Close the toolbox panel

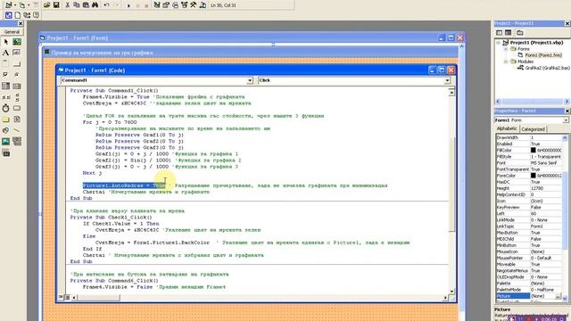tap(21, 24)
